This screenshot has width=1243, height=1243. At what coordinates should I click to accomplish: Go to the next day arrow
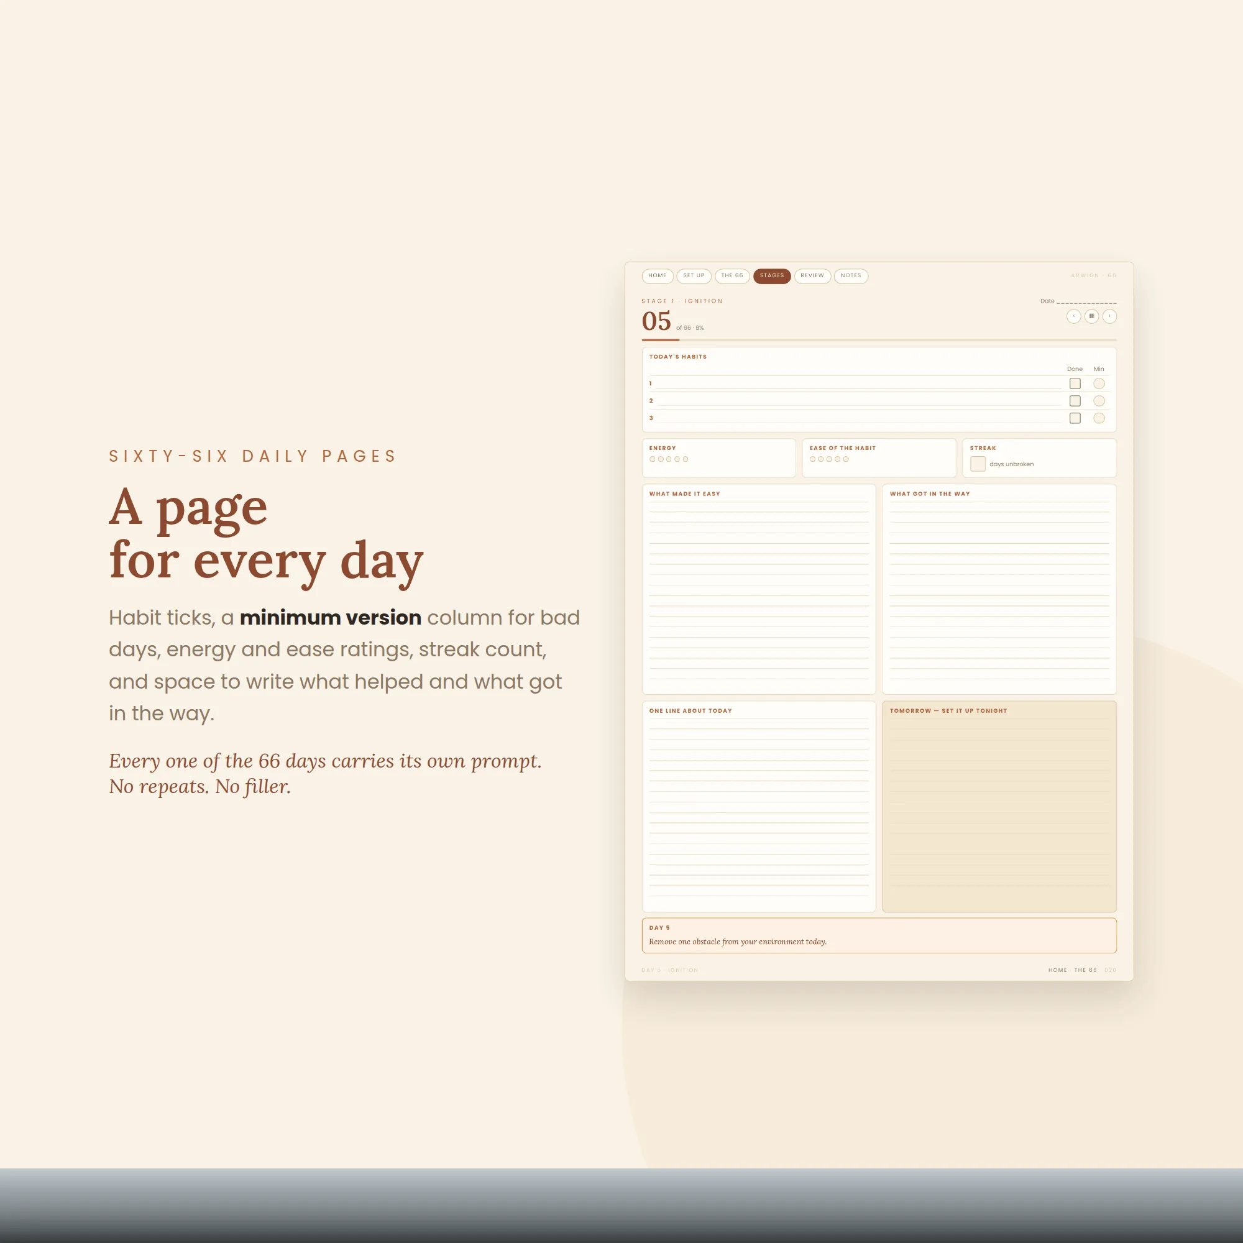[1109, 316]
